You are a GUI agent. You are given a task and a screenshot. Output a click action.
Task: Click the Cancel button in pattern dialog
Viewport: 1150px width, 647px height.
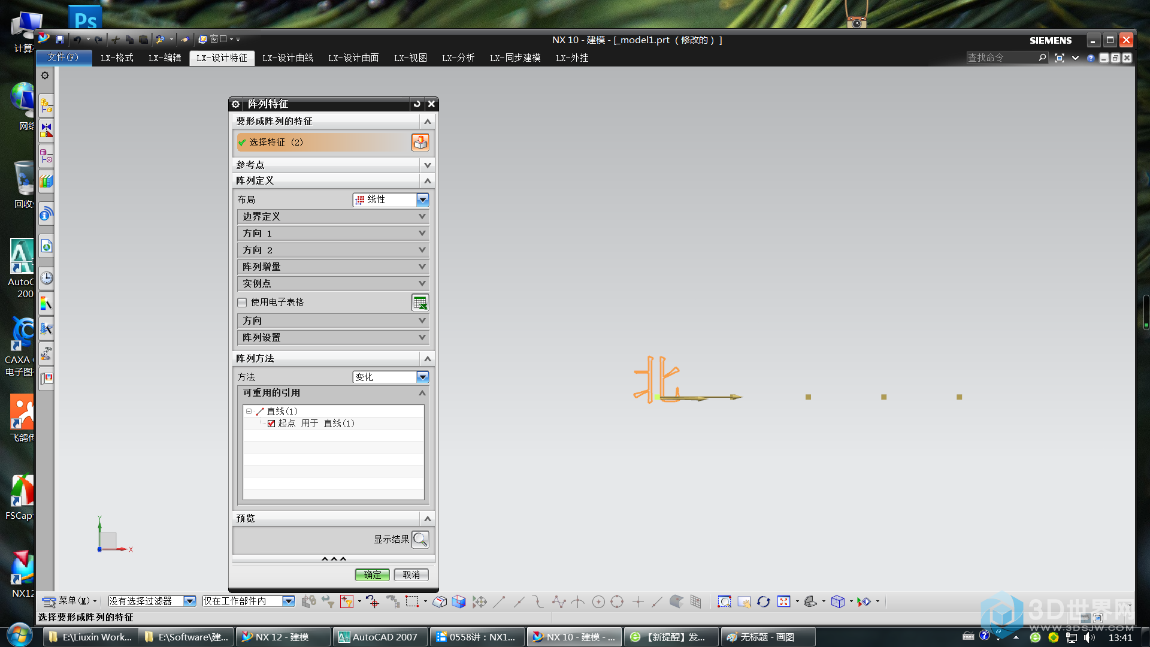click(411, 575)
